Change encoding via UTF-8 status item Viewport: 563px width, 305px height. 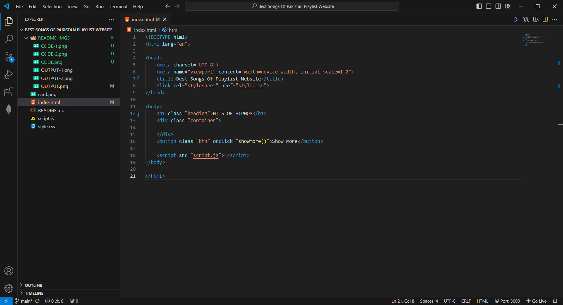tap(450, 301)
